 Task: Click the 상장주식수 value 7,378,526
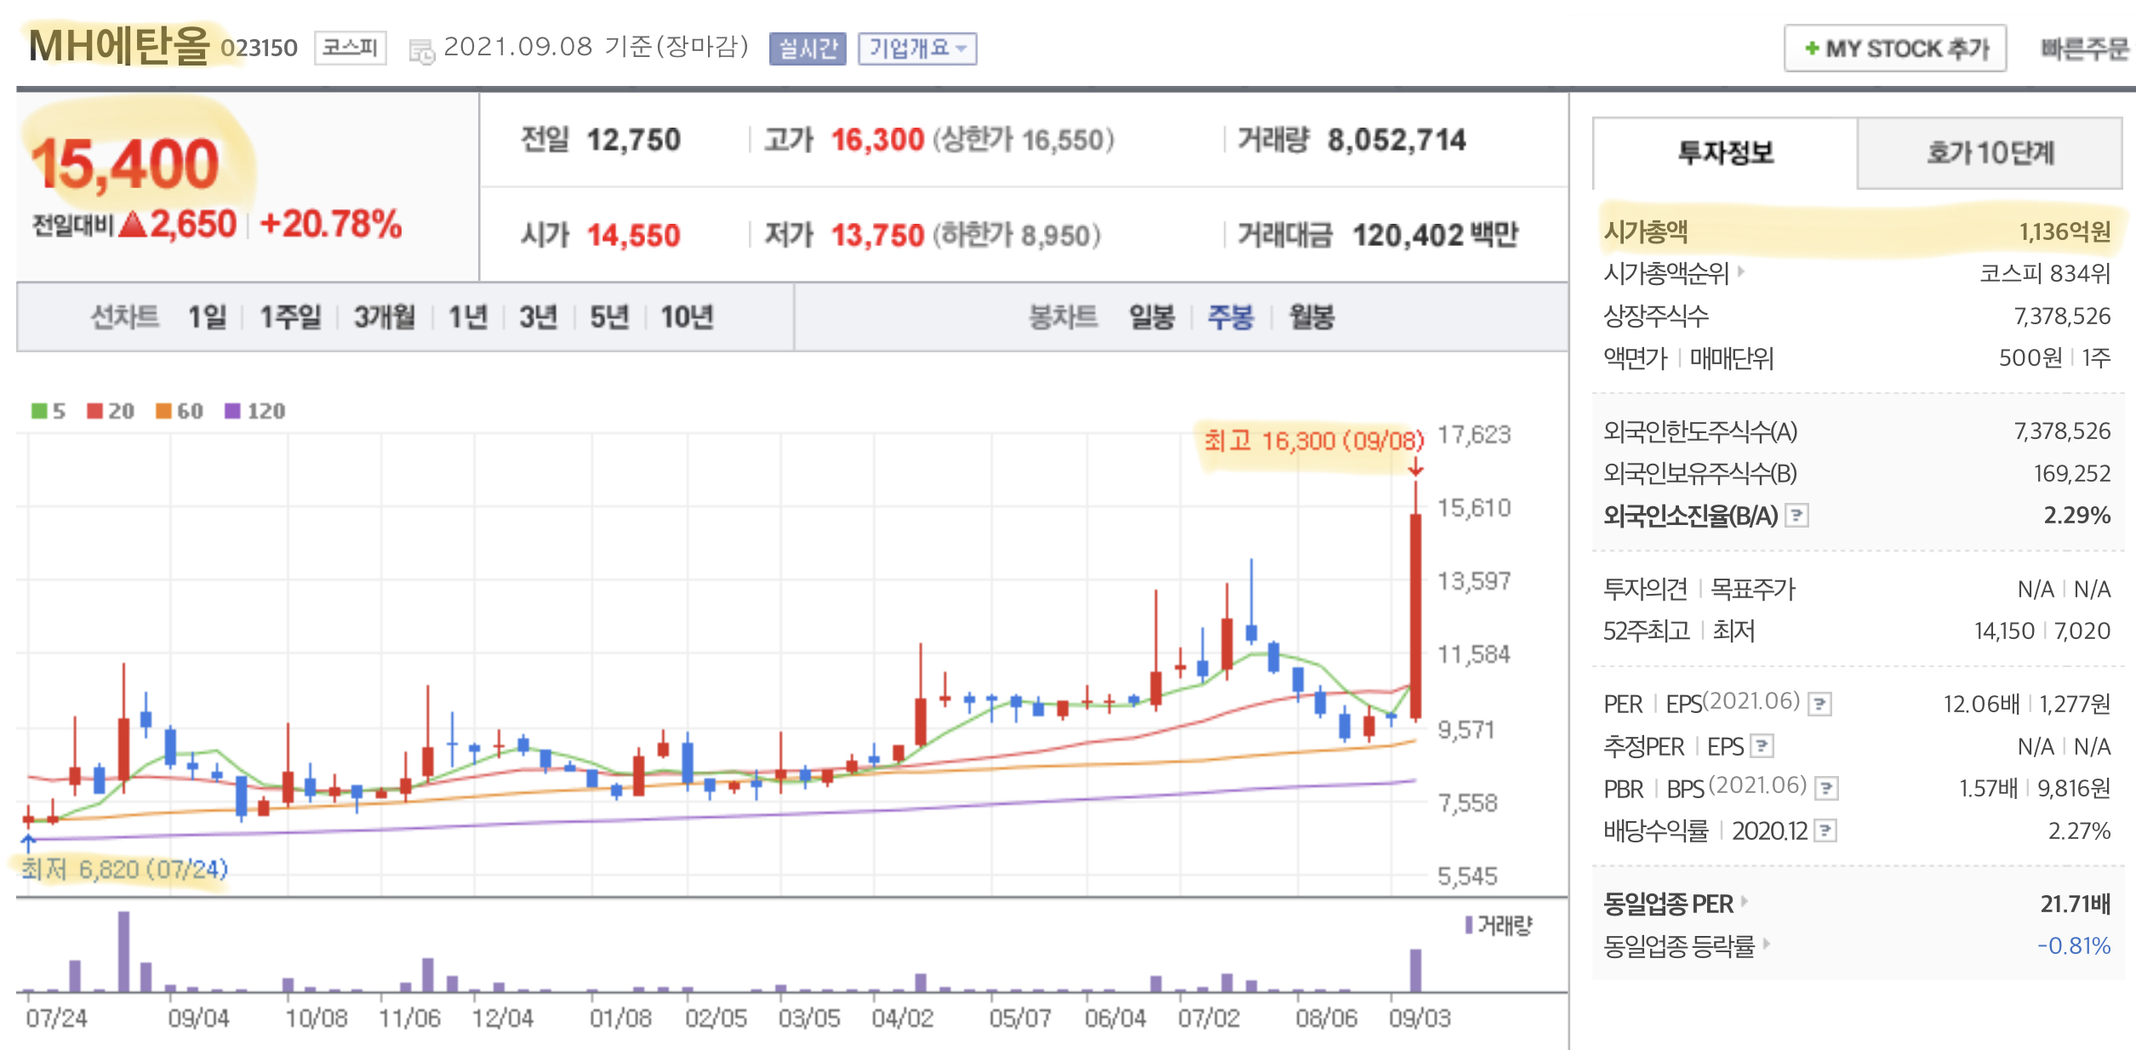tap(2063, 317)
